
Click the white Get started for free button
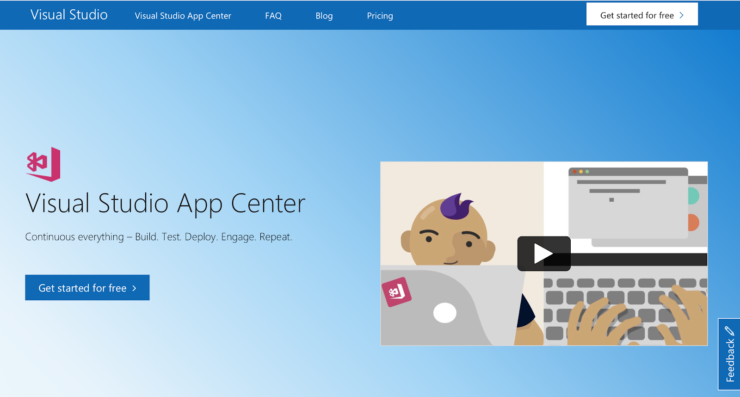coord(642,14)
